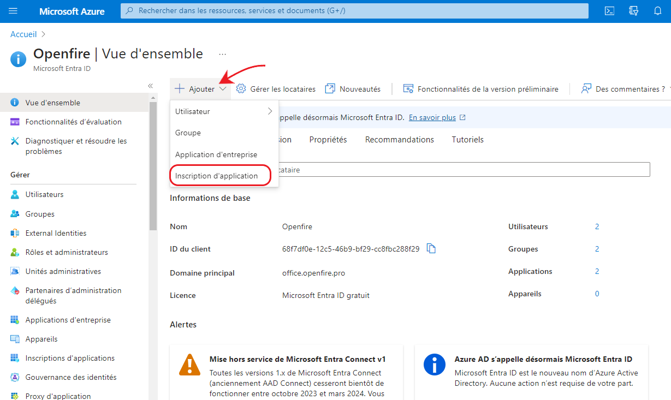Image resolution: width=671 pixels, height=400 pixels.
Task: Expand the Ajouter dropdown chevron
Action: pyautogui.click(x=223, y=89)
